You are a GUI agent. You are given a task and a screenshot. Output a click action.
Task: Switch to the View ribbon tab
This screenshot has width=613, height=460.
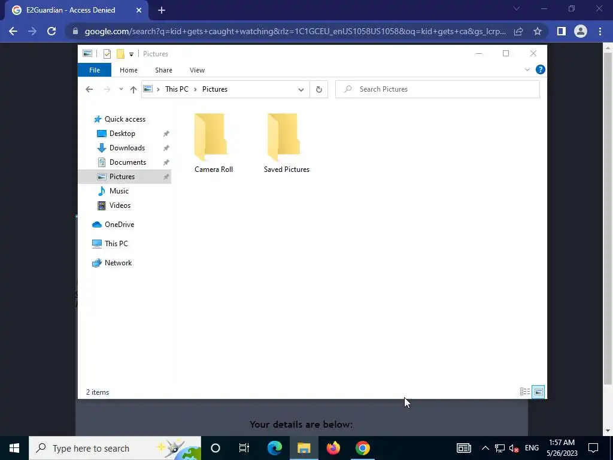(197, 70)
